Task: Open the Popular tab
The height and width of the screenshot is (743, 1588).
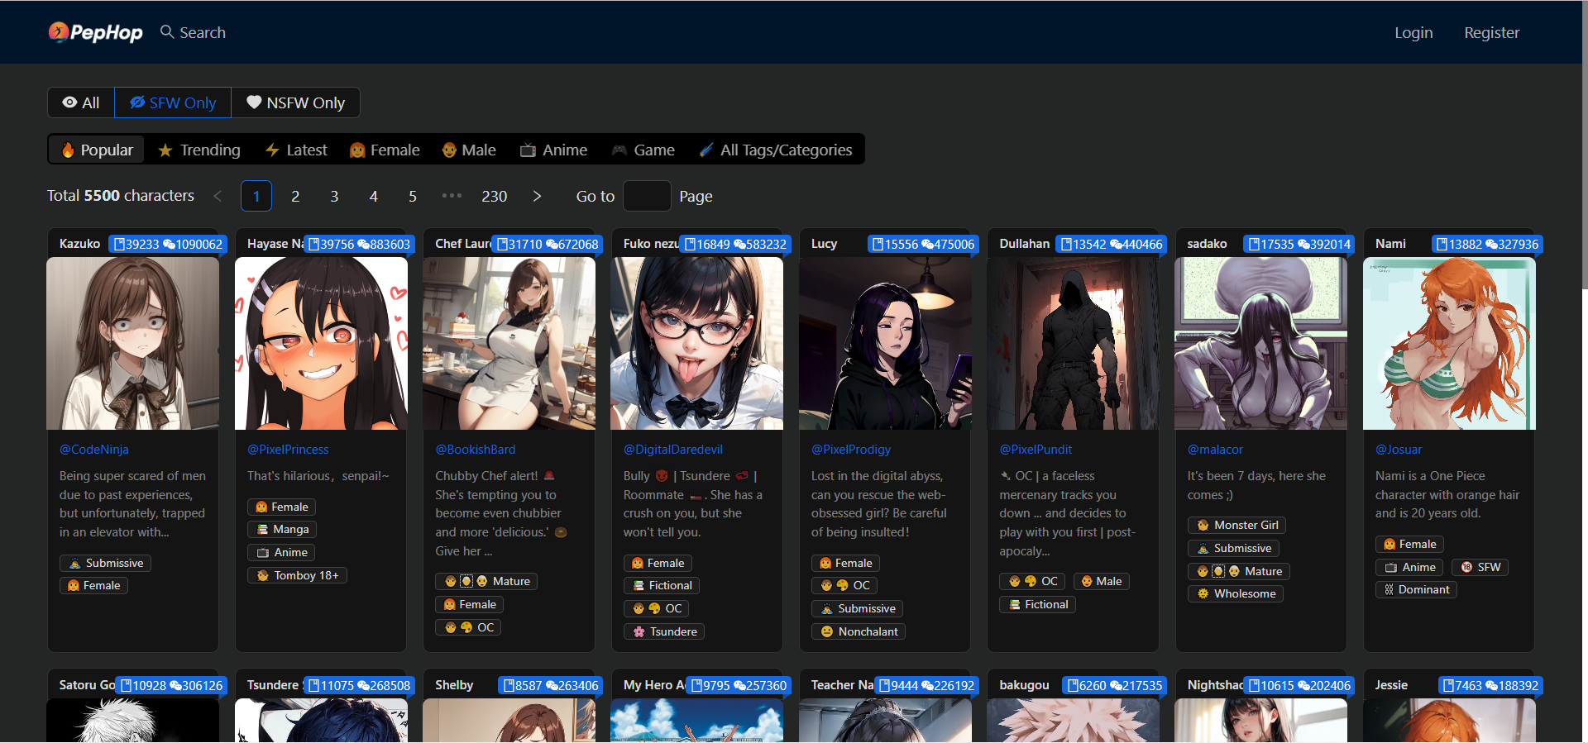Action: pyautogui.click(x=97, y=150)
